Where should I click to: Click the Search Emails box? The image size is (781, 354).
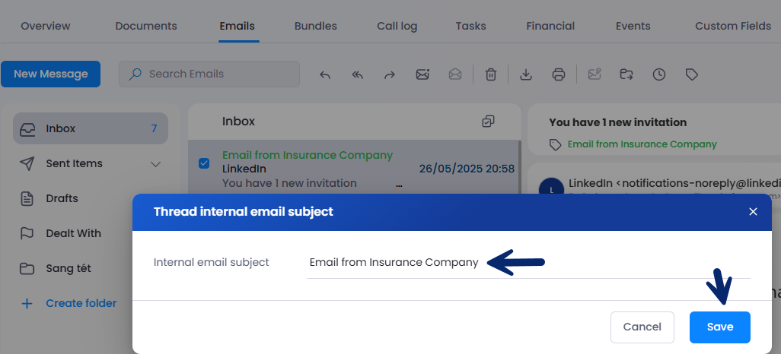pos(209,74)
